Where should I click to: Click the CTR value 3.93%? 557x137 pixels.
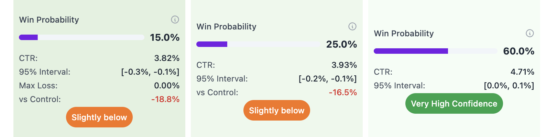coord(344,65)
